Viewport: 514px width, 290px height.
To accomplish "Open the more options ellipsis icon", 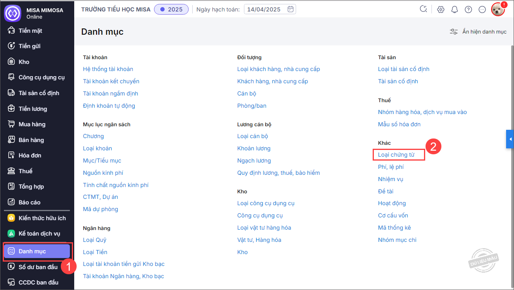I will coord(482,9).
